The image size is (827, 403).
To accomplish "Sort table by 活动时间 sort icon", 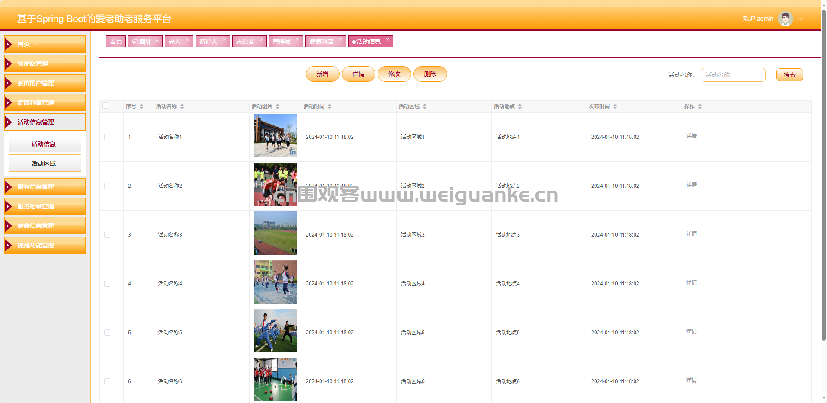I will [330, 106].
